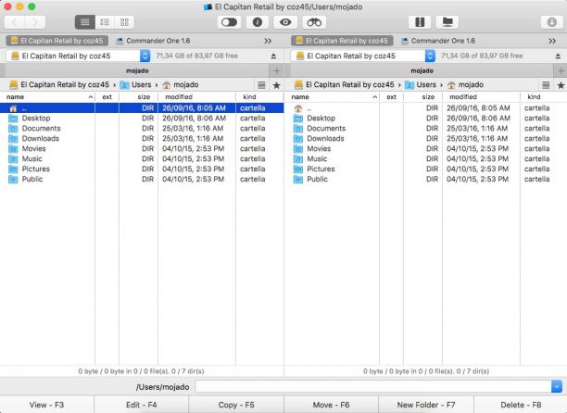
Task: Open left pane favorites star
Action: click(277, 85)
